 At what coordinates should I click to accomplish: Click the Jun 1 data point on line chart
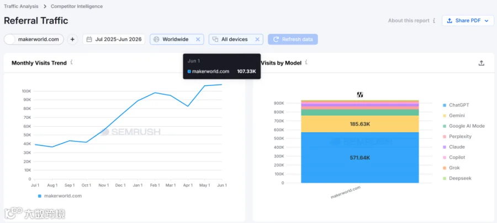(221, 85)
